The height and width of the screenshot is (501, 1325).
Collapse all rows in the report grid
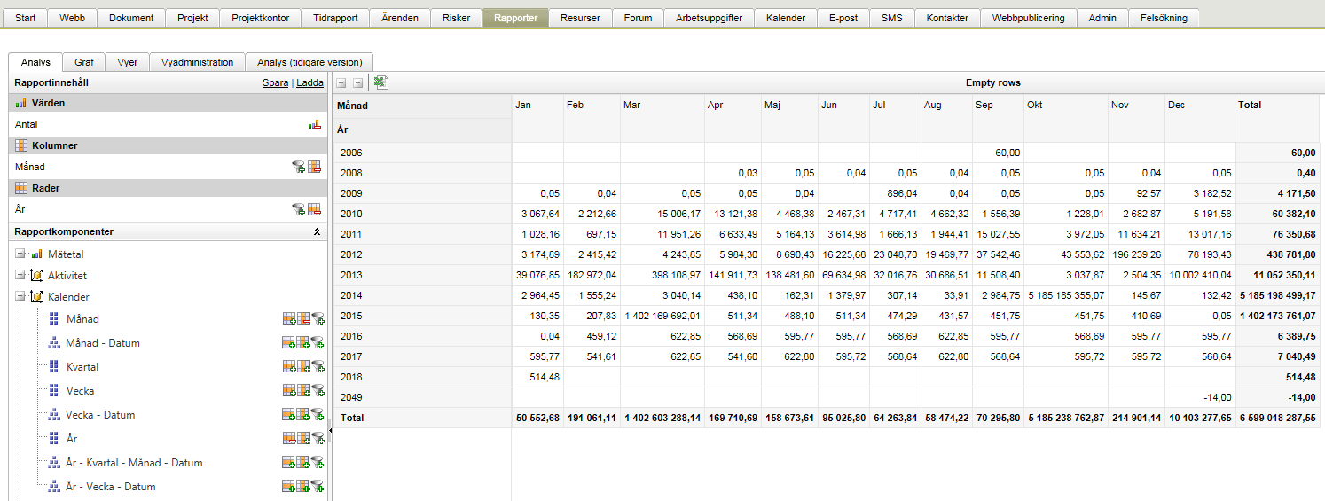tap(357, 82)
